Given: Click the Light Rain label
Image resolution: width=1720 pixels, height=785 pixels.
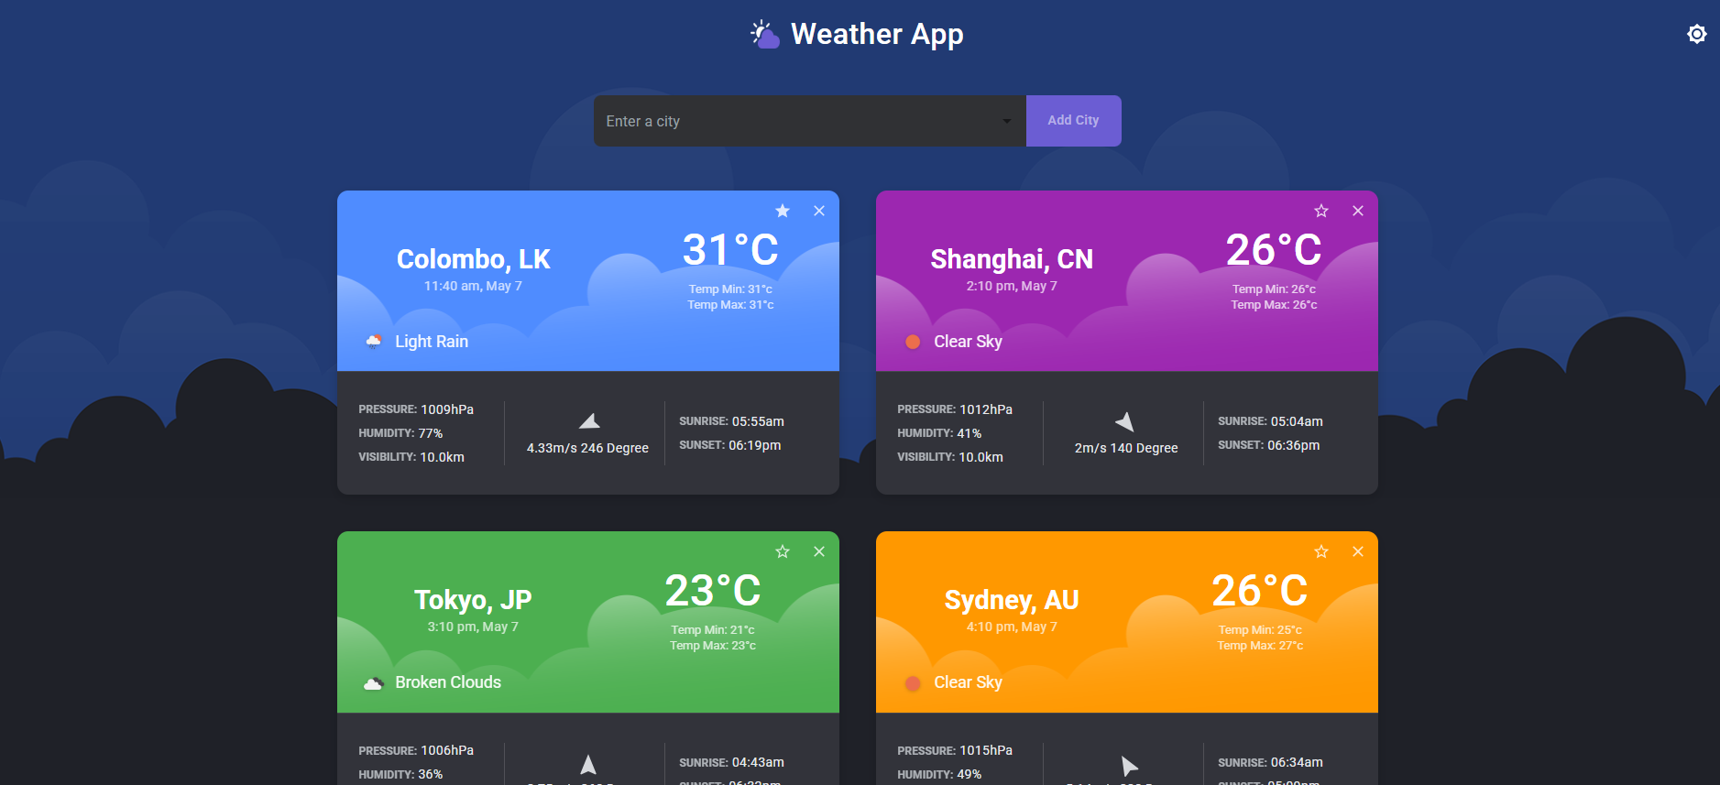Looking at the screenshot, I should pos(432,342).
